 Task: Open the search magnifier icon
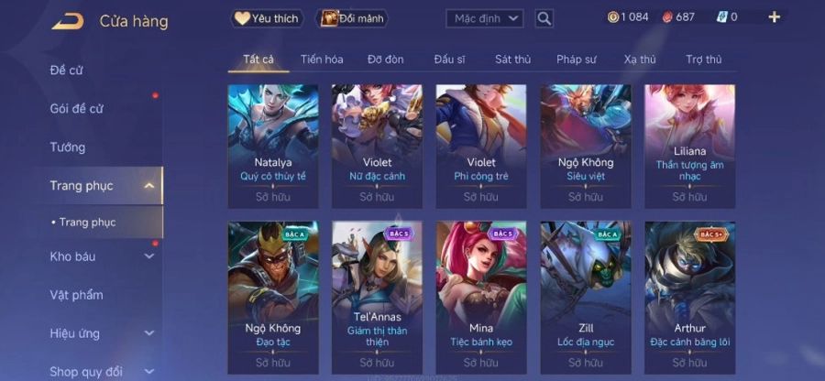coord(544,19)
